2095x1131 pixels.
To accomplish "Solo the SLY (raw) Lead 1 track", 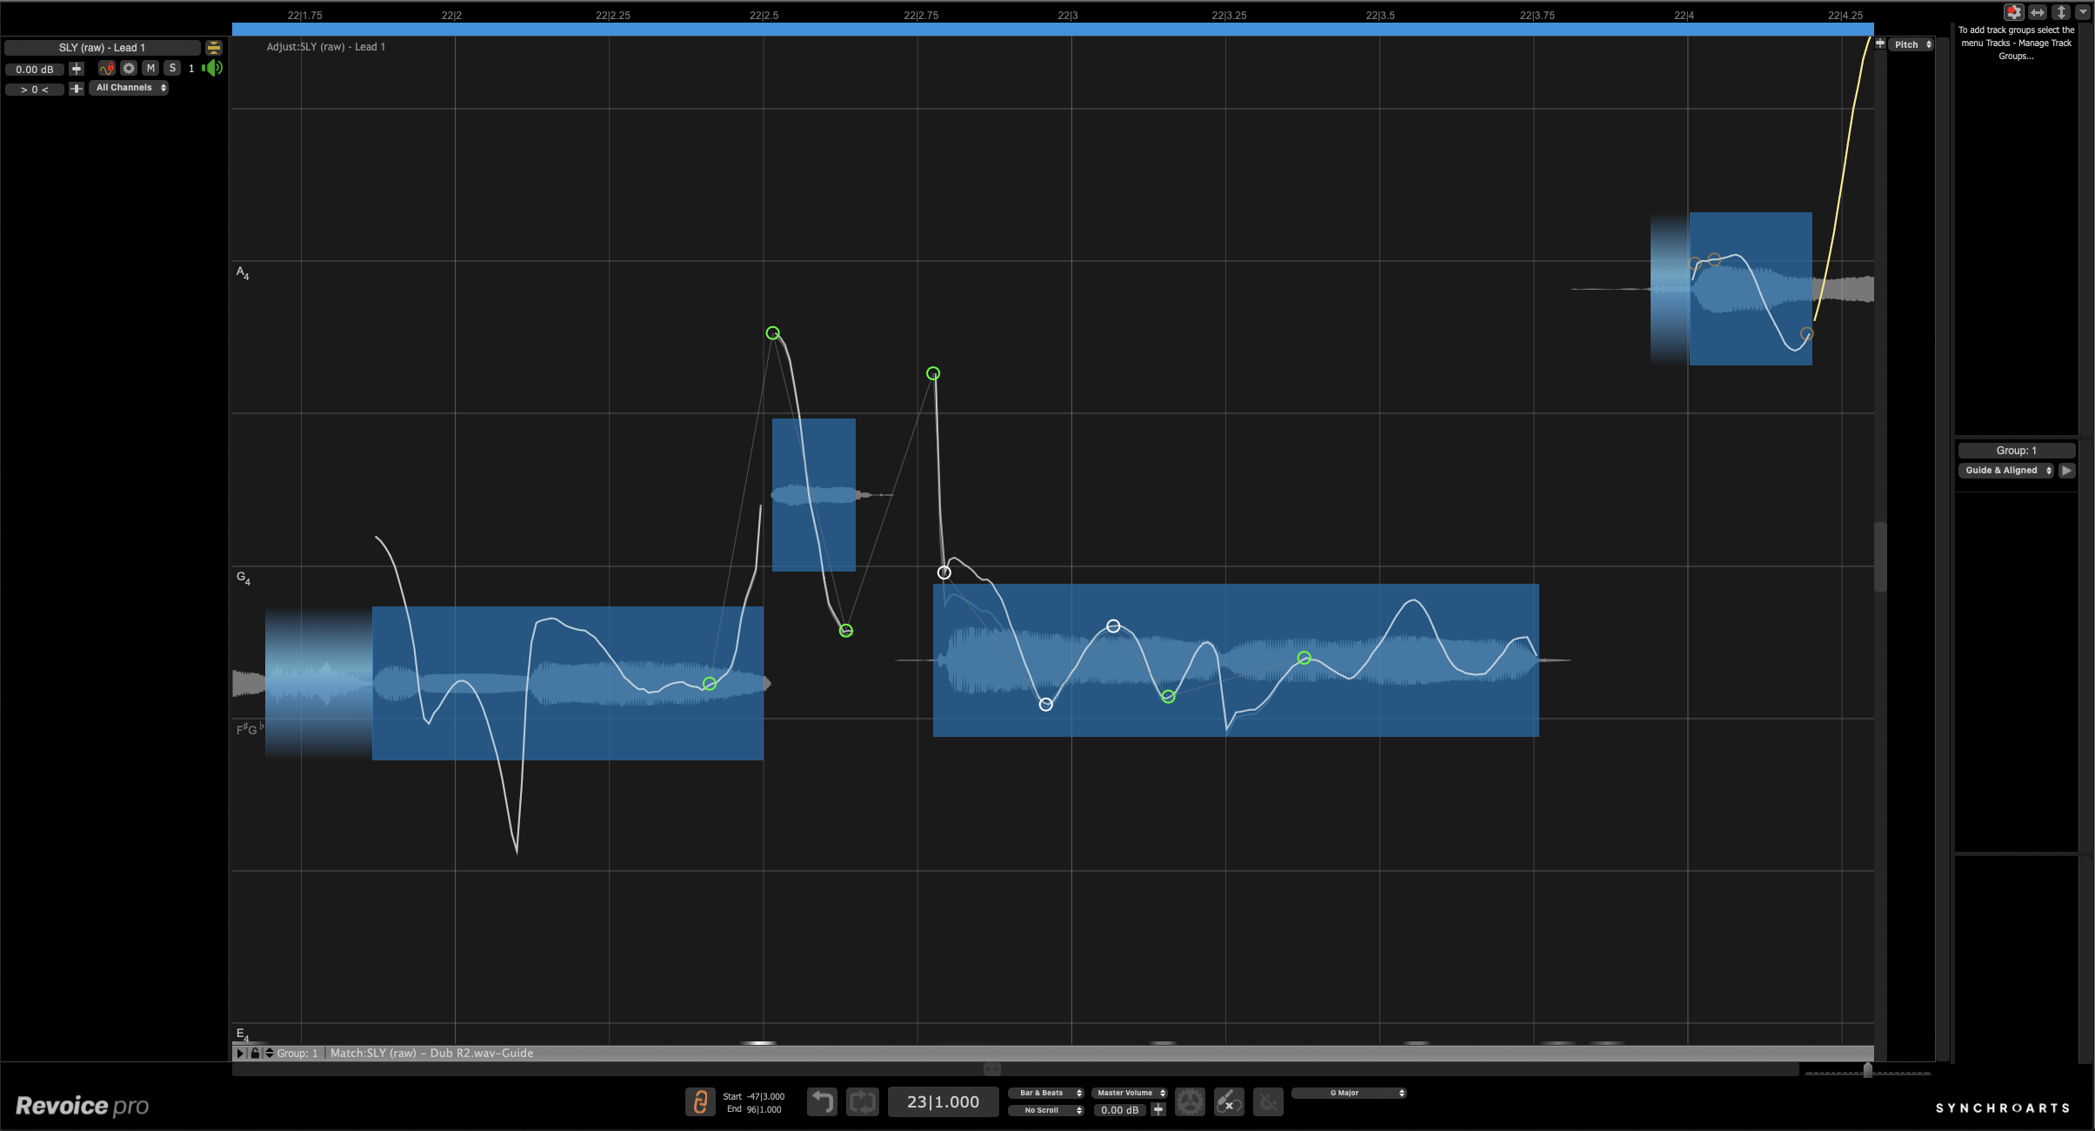I will click(173, 70).
